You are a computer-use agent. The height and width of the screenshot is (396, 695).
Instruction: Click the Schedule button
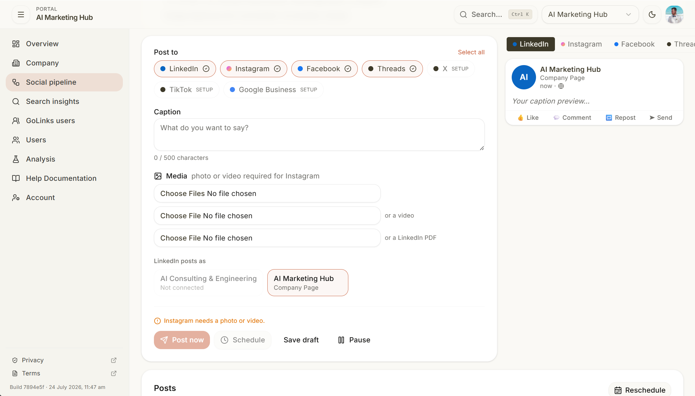click(243, 340)
